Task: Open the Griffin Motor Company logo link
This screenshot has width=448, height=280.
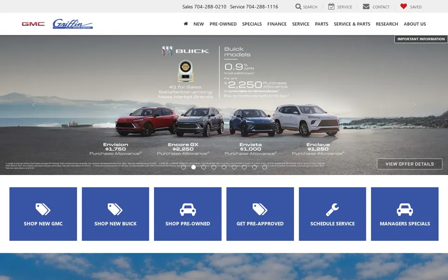Action: pos(73,24)
